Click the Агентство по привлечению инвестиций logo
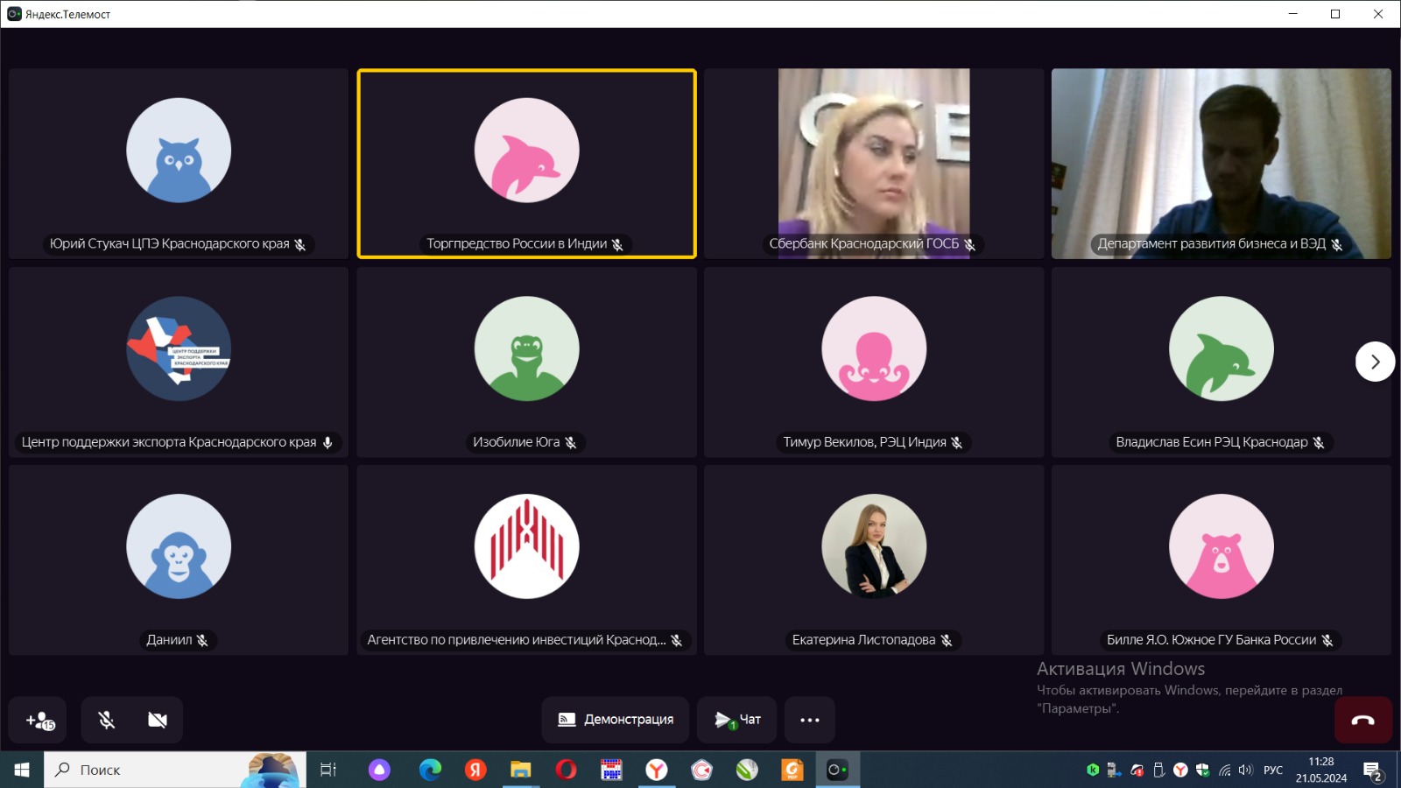The width and height of the screenshot is (1401, 788). click(x=527, y=546)
